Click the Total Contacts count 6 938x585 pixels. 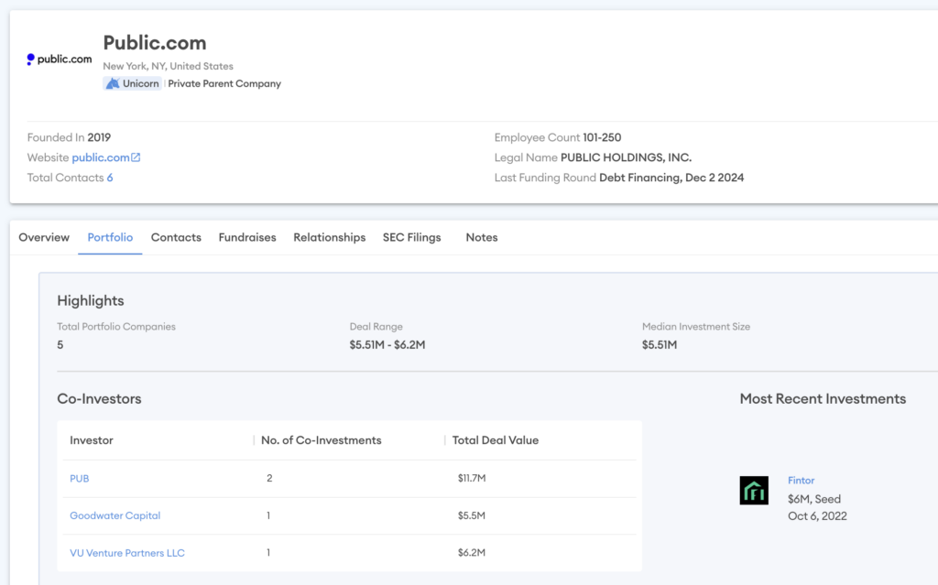[x=110, y=178]
